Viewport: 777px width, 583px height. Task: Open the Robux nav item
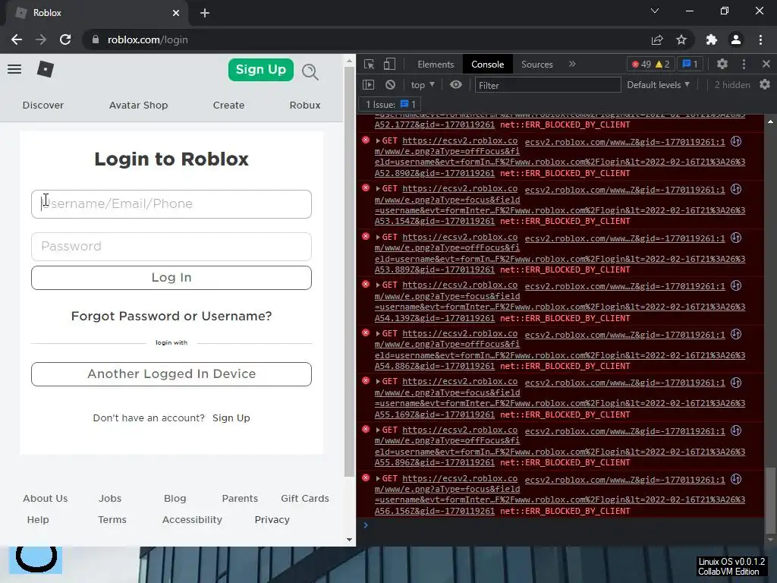click(x=305, y=105)
